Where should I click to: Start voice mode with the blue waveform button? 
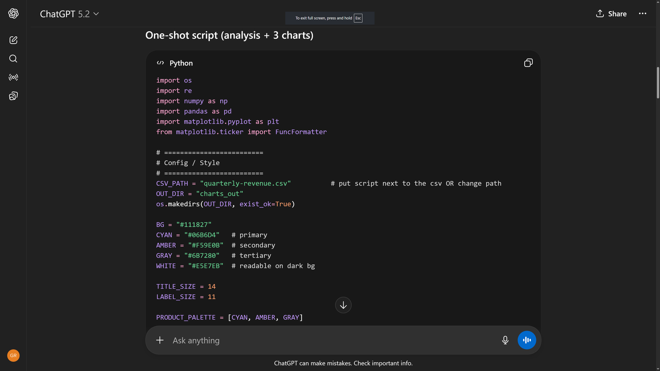[x=527, y=340]
